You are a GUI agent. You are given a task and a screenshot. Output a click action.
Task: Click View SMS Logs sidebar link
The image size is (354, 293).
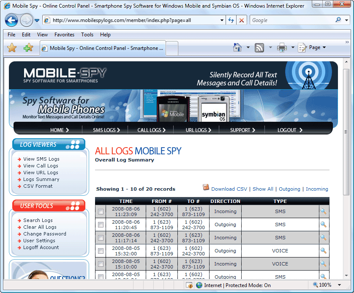tap(41, 159)
